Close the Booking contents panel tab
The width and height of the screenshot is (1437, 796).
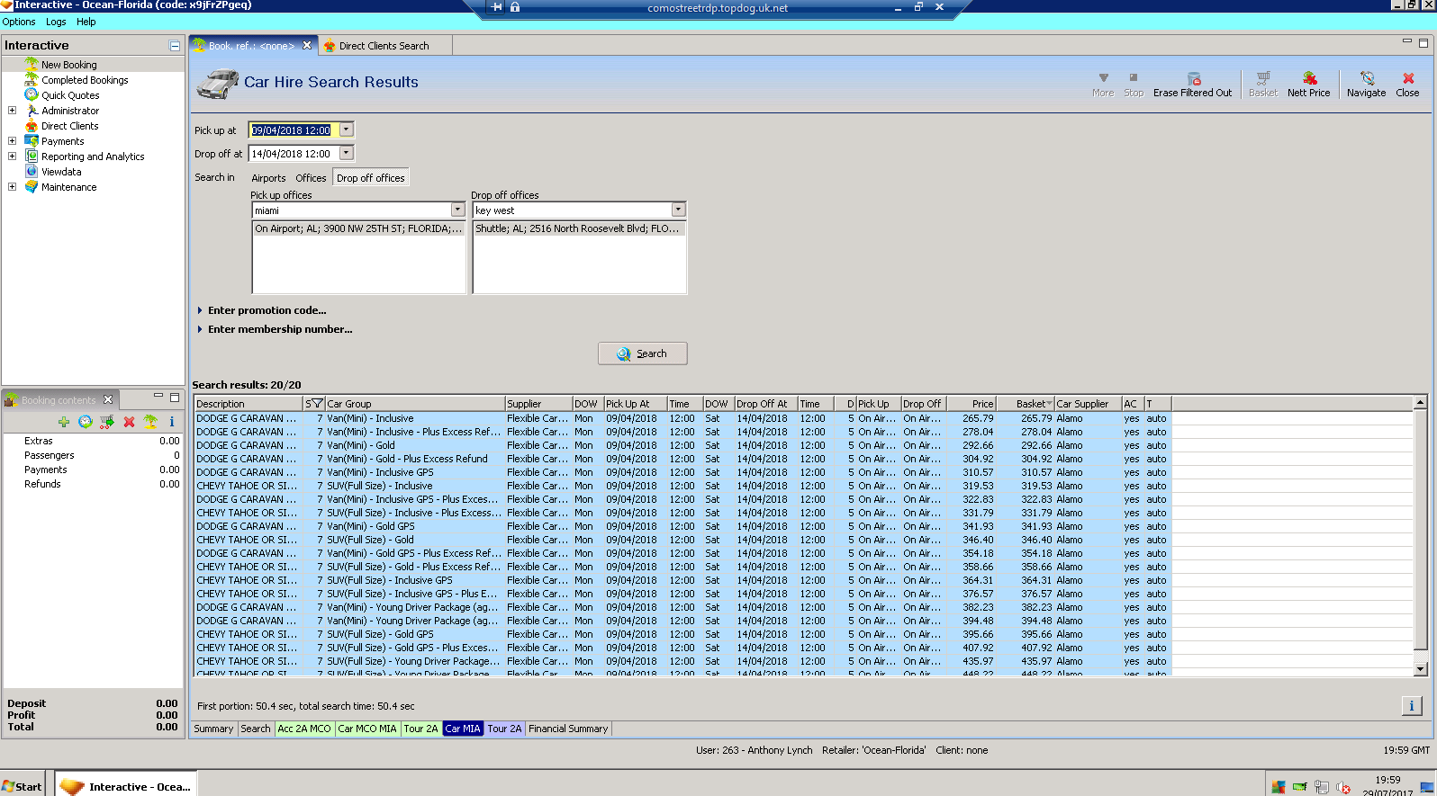[108, 399]
